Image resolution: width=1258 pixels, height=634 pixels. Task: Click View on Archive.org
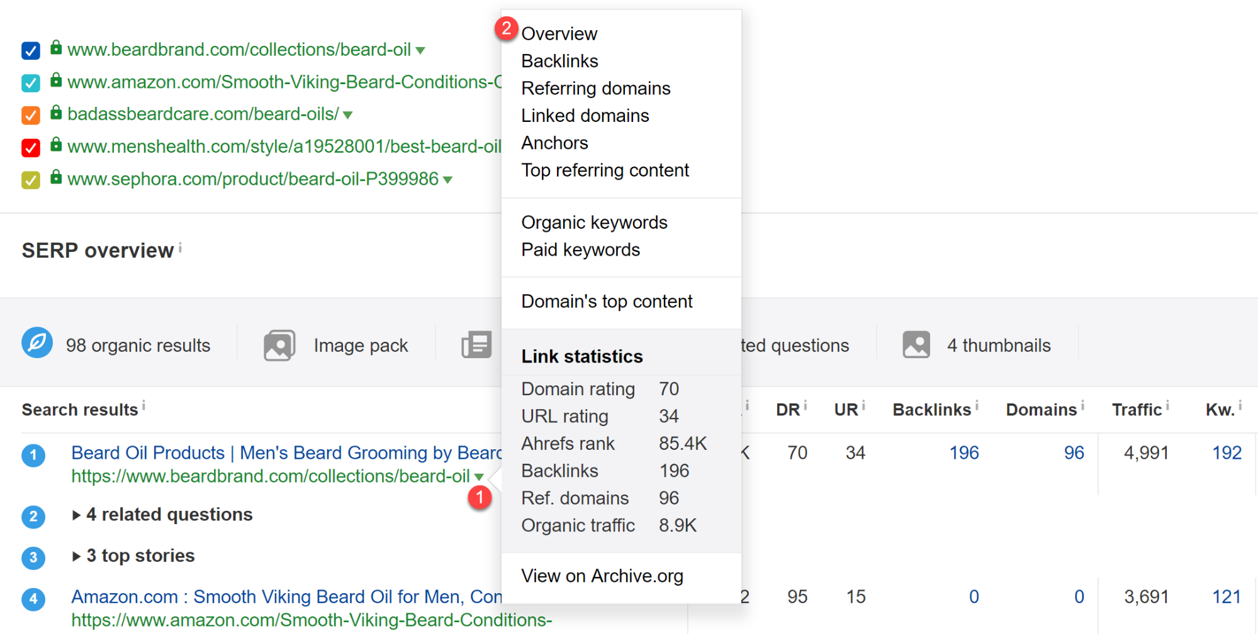602,576
